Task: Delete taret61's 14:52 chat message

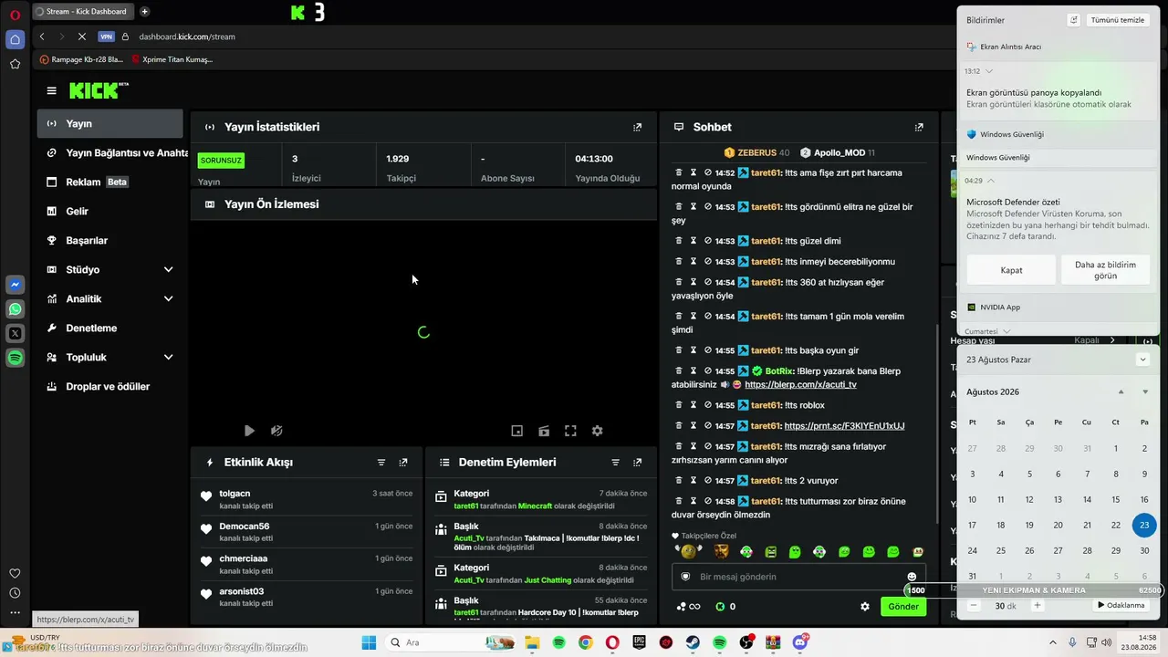Action: [x=679, y=172]
